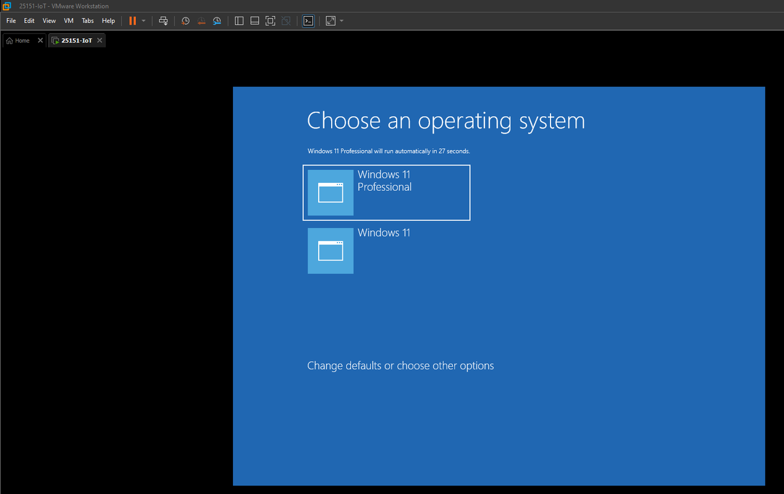Viewport: 784px width, 494px height.
Task: Close the 25151-IoT tab
Action: pos(100,40)
